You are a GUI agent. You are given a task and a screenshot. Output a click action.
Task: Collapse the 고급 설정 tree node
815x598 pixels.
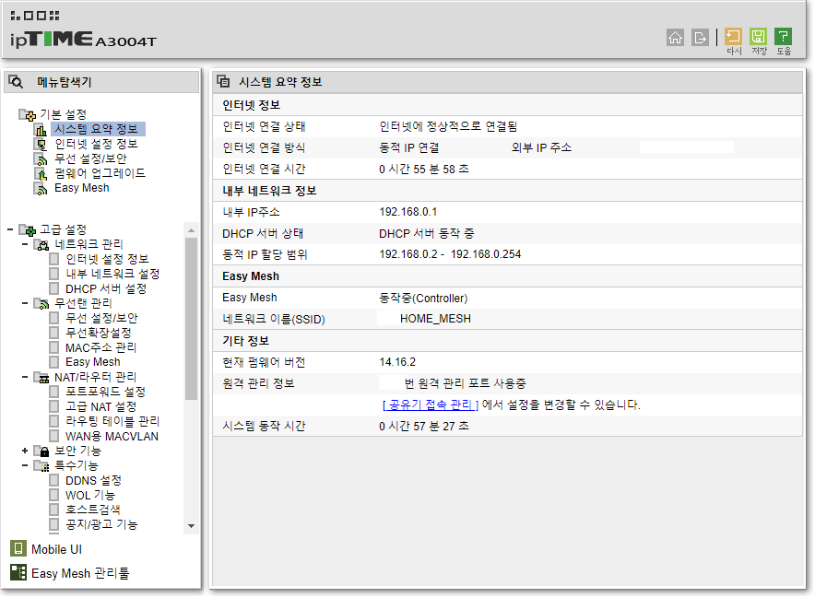pos(10,229)
